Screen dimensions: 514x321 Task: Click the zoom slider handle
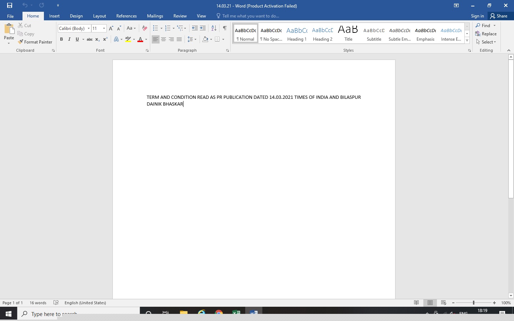(474, 303)
